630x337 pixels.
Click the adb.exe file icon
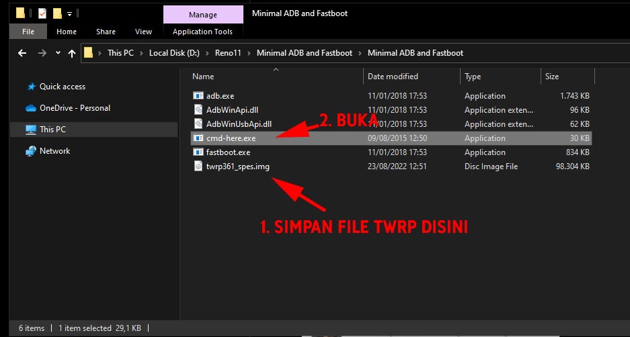tap(198, 96)
